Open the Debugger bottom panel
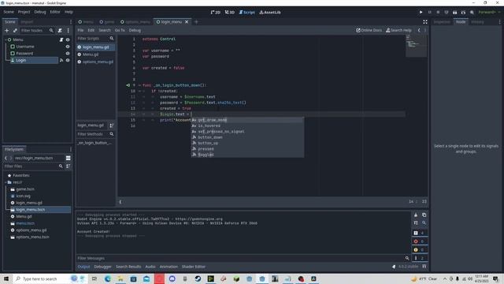Image resolution: width=504 pixels, height=284 pixels. coord(102,267)
